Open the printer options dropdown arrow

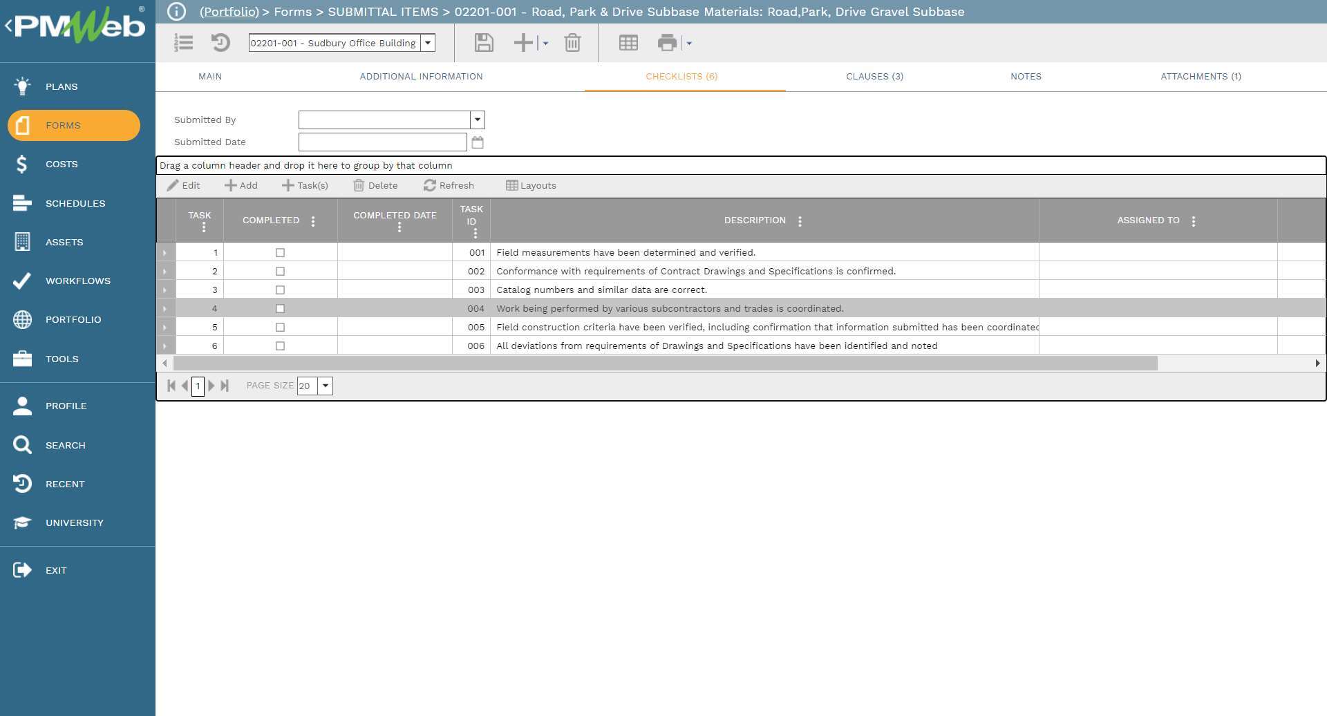tap(687, 43)
